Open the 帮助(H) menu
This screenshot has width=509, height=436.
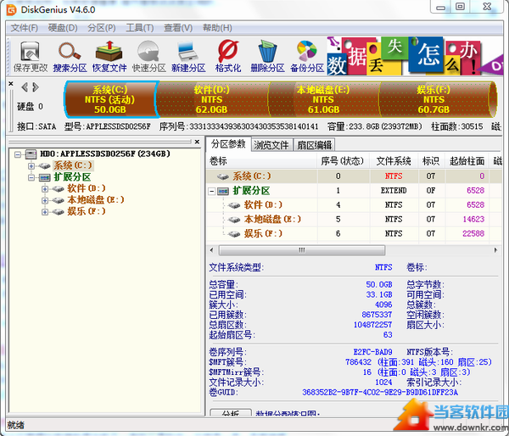click(217, 28)
